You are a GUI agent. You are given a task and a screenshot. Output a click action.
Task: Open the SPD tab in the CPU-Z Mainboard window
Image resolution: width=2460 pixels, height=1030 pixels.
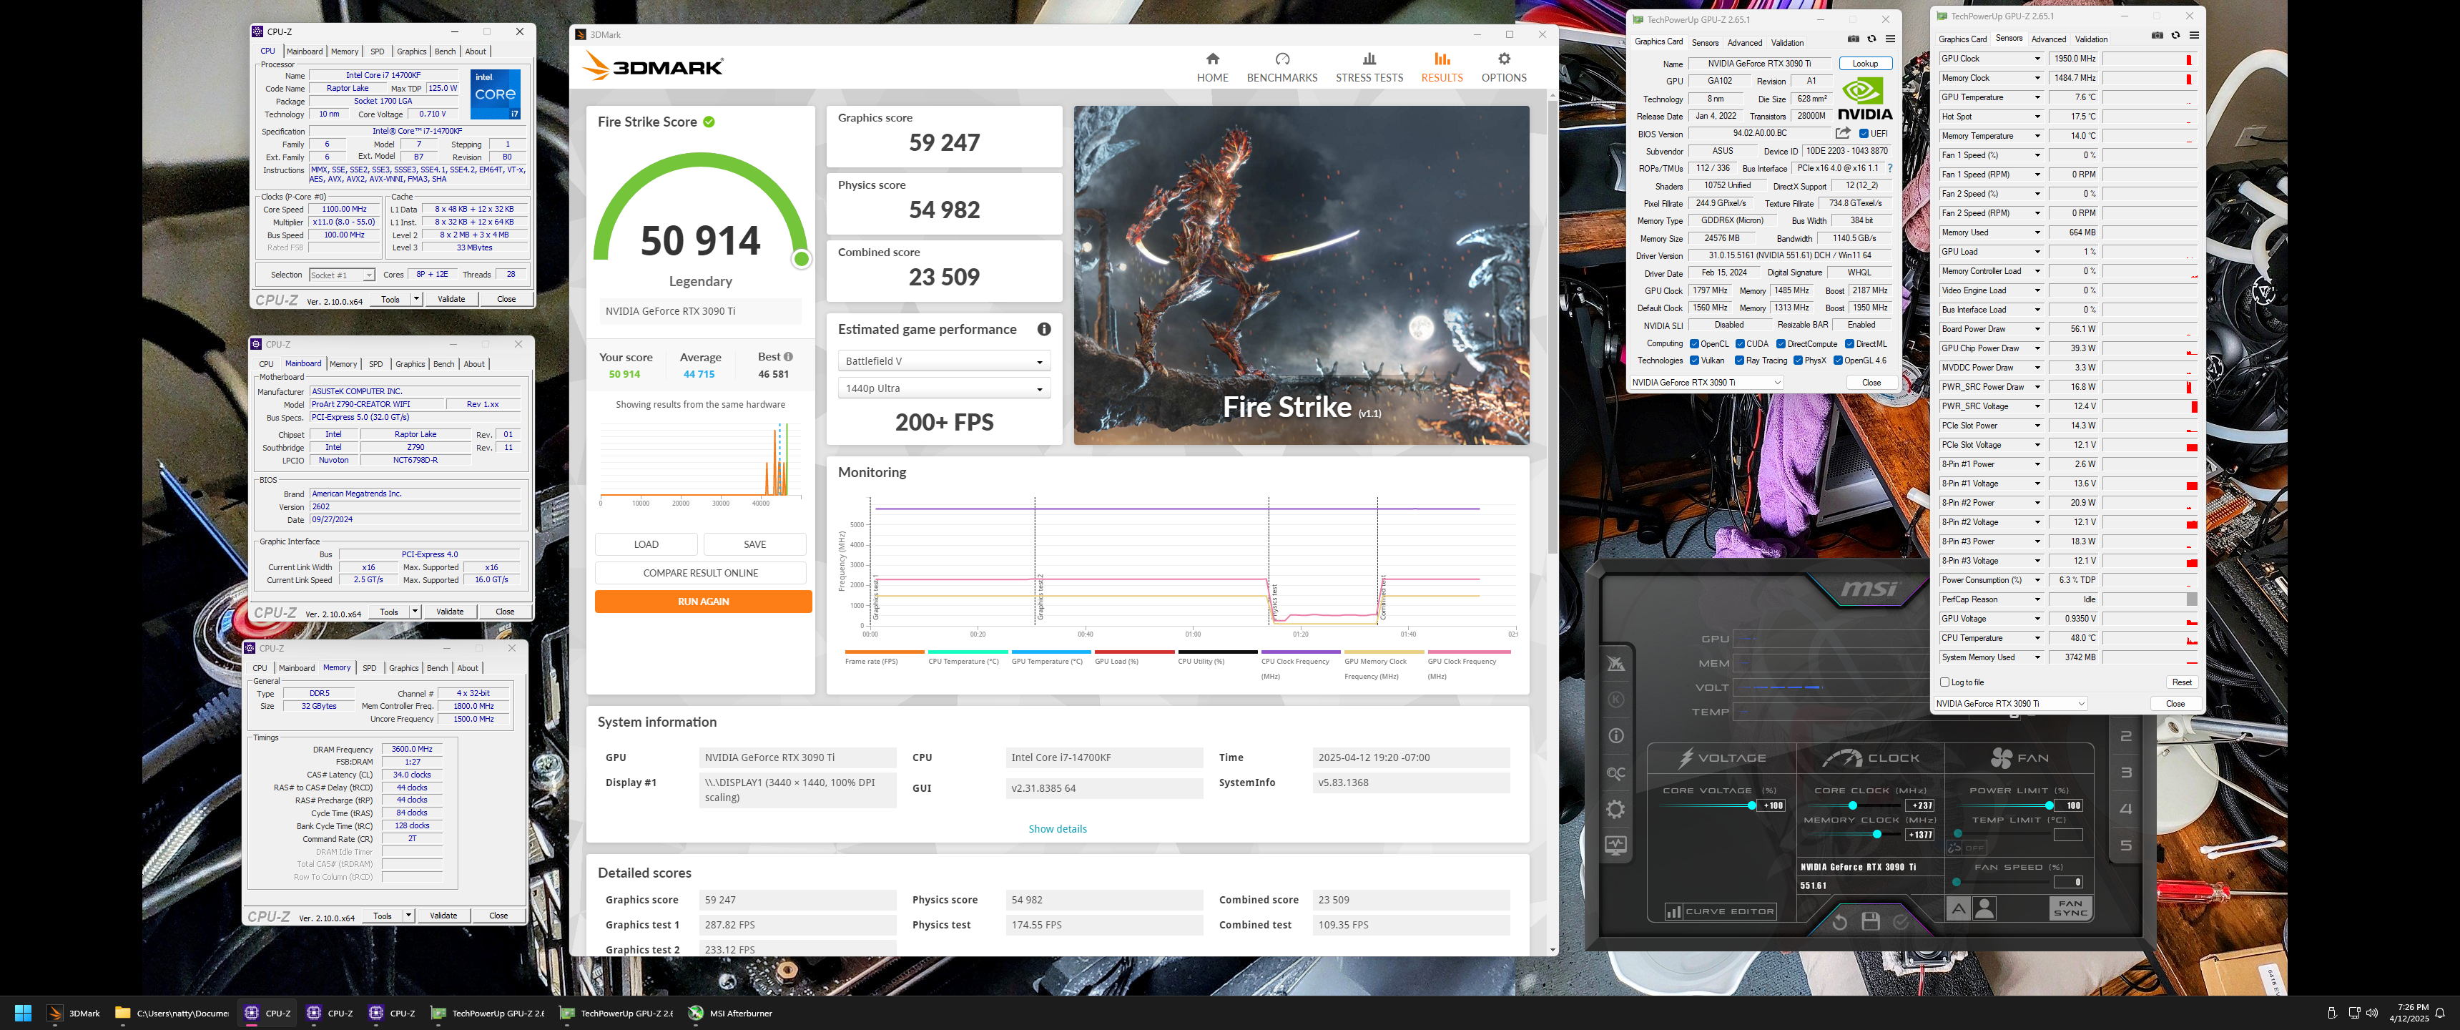tap(375, 364)
